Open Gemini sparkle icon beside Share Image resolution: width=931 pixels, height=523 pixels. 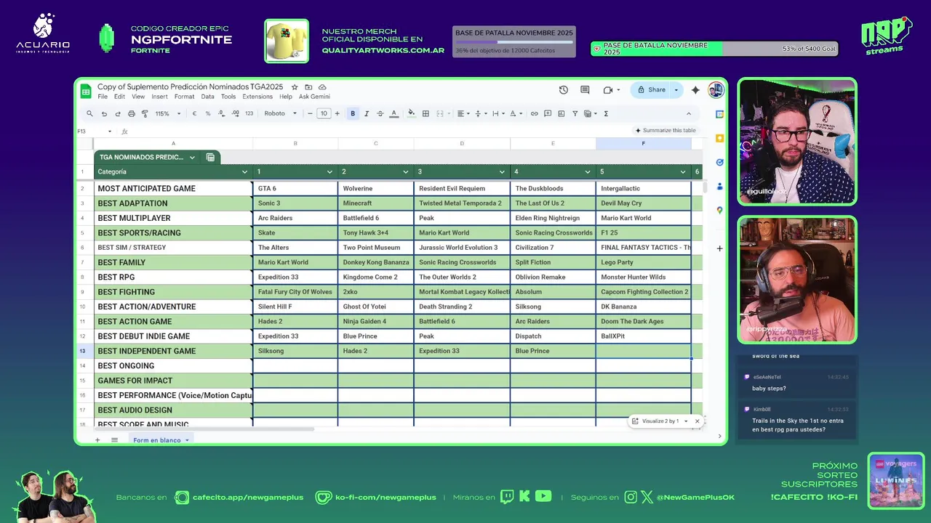coord(695,90)
